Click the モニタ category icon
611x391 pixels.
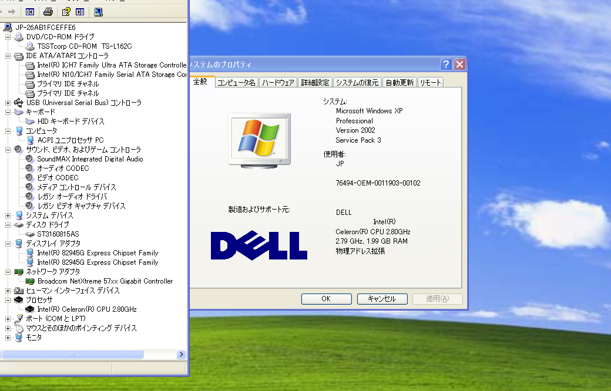[x=19, y=337]
